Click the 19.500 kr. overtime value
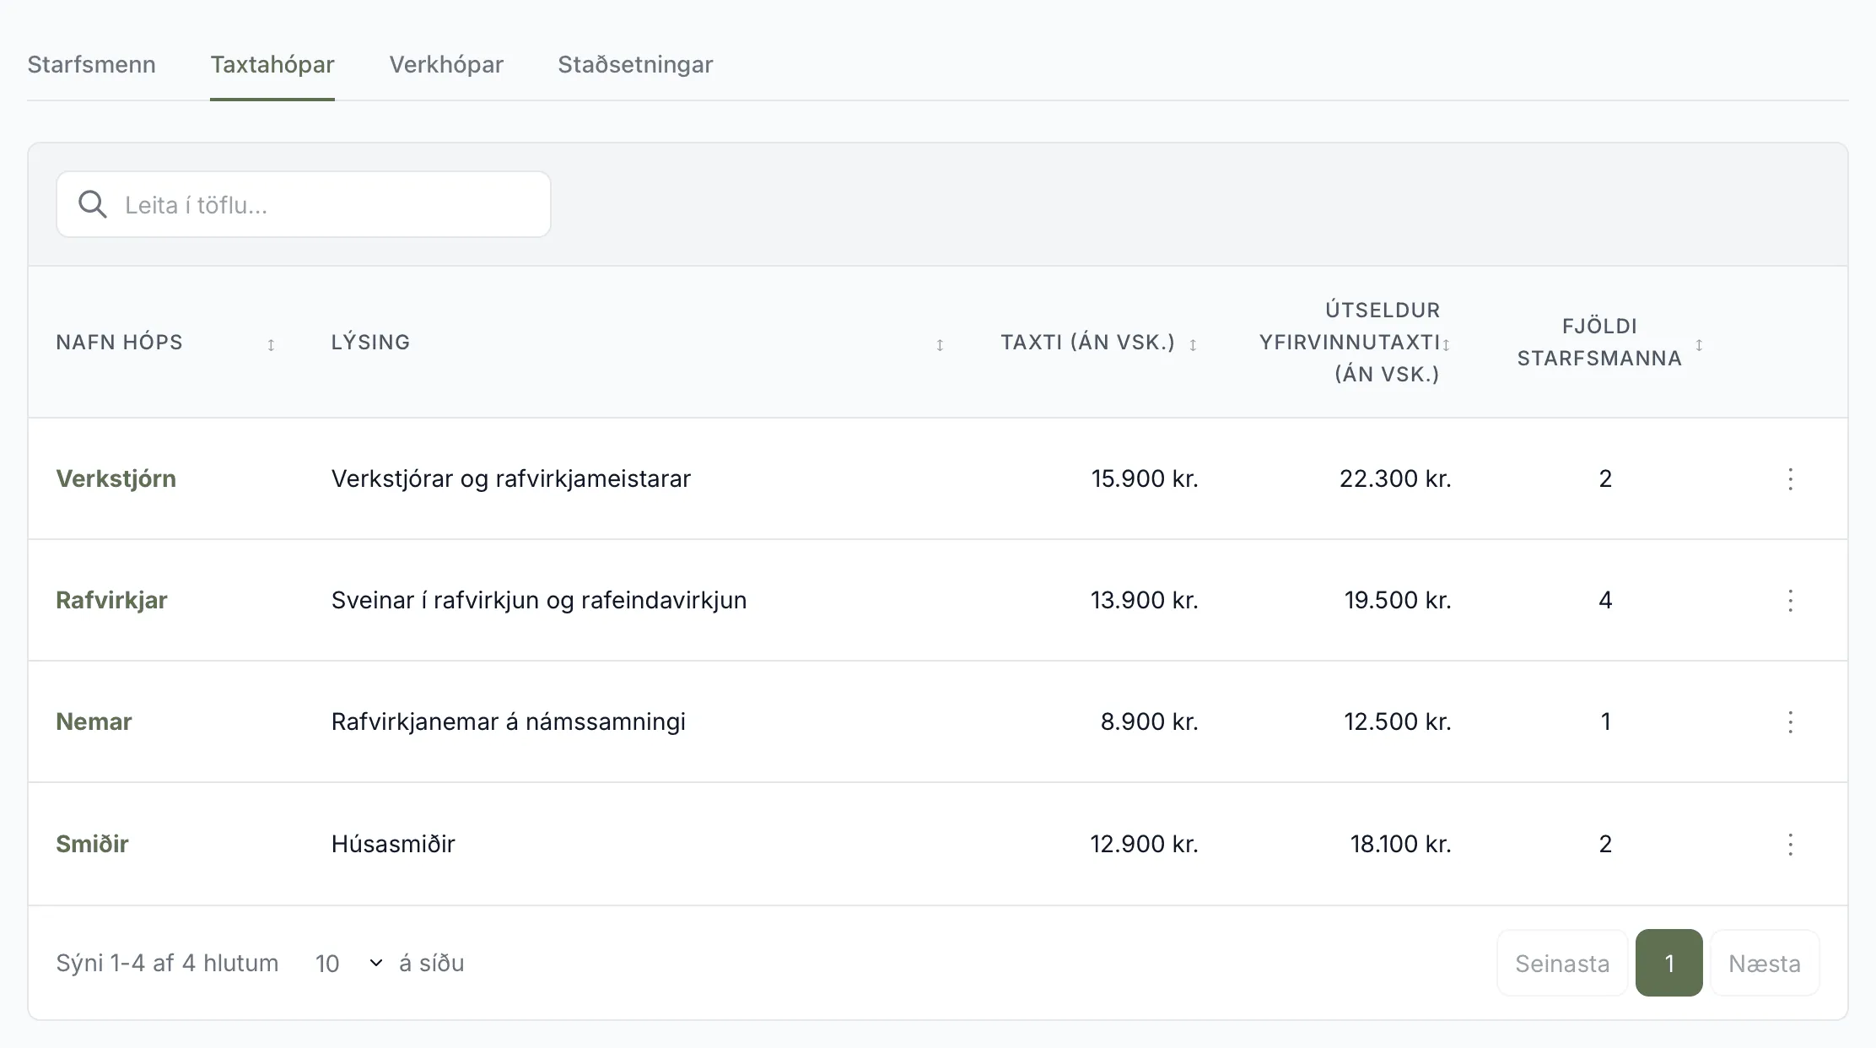 [x=1398, y=600]
